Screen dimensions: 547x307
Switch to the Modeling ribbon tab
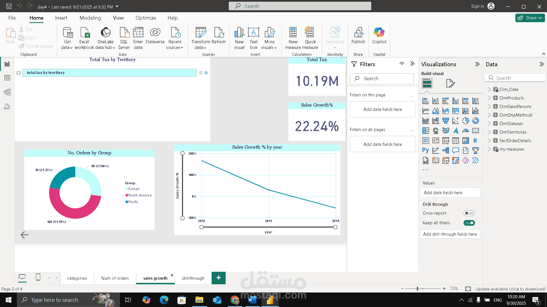coord(90,18)
